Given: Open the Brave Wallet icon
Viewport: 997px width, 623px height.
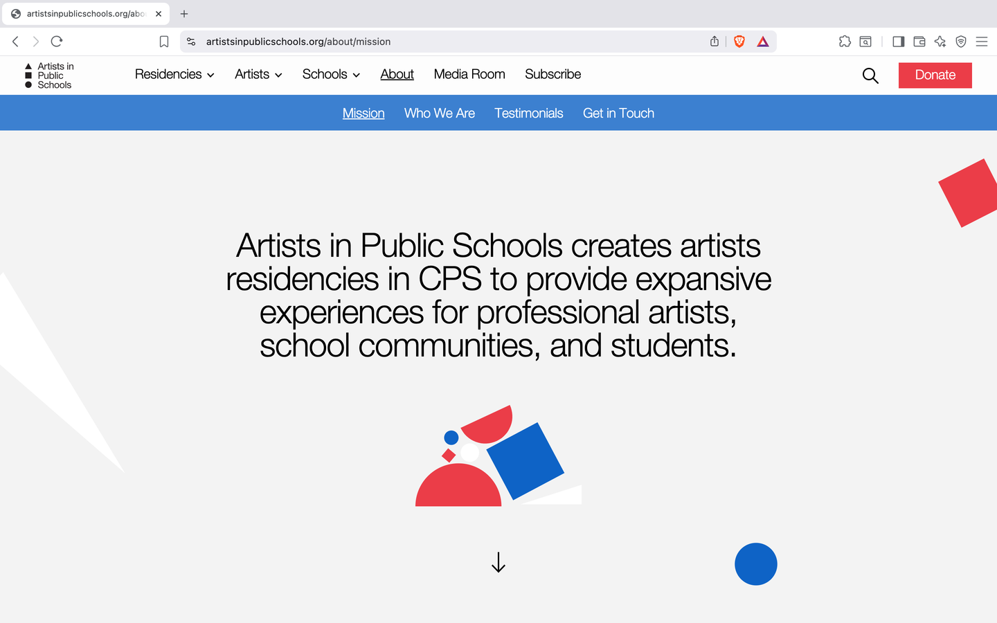Looking at the screenshot, I should (919, 42).
